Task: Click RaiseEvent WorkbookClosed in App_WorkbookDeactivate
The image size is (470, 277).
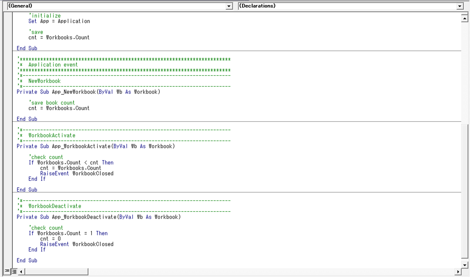Action: [77, 244]
